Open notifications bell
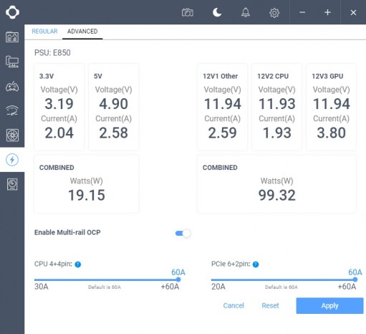 [246, 12]
